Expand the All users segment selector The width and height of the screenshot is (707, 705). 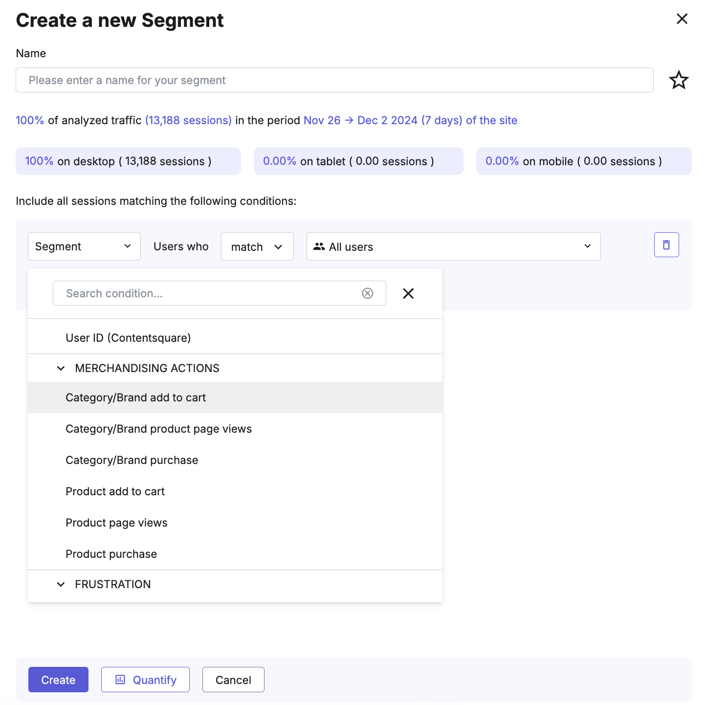click(x=453, y=246)
